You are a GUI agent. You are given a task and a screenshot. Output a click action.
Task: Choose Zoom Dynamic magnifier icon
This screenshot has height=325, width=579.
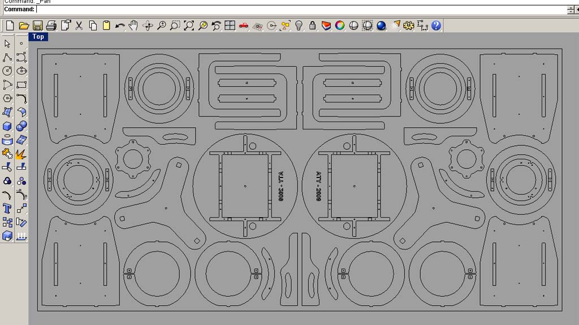point(161,25)
